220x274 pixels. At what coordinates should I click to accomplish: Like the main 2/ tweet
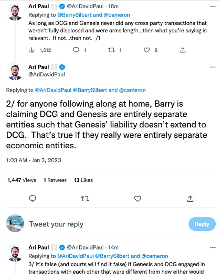click(x=137, y=198)
